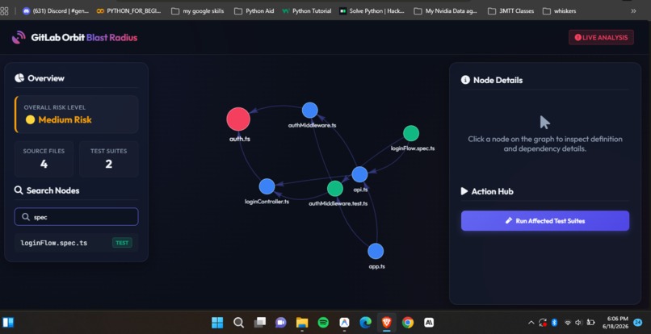Click the api.ts node in graph

[359, 174]
